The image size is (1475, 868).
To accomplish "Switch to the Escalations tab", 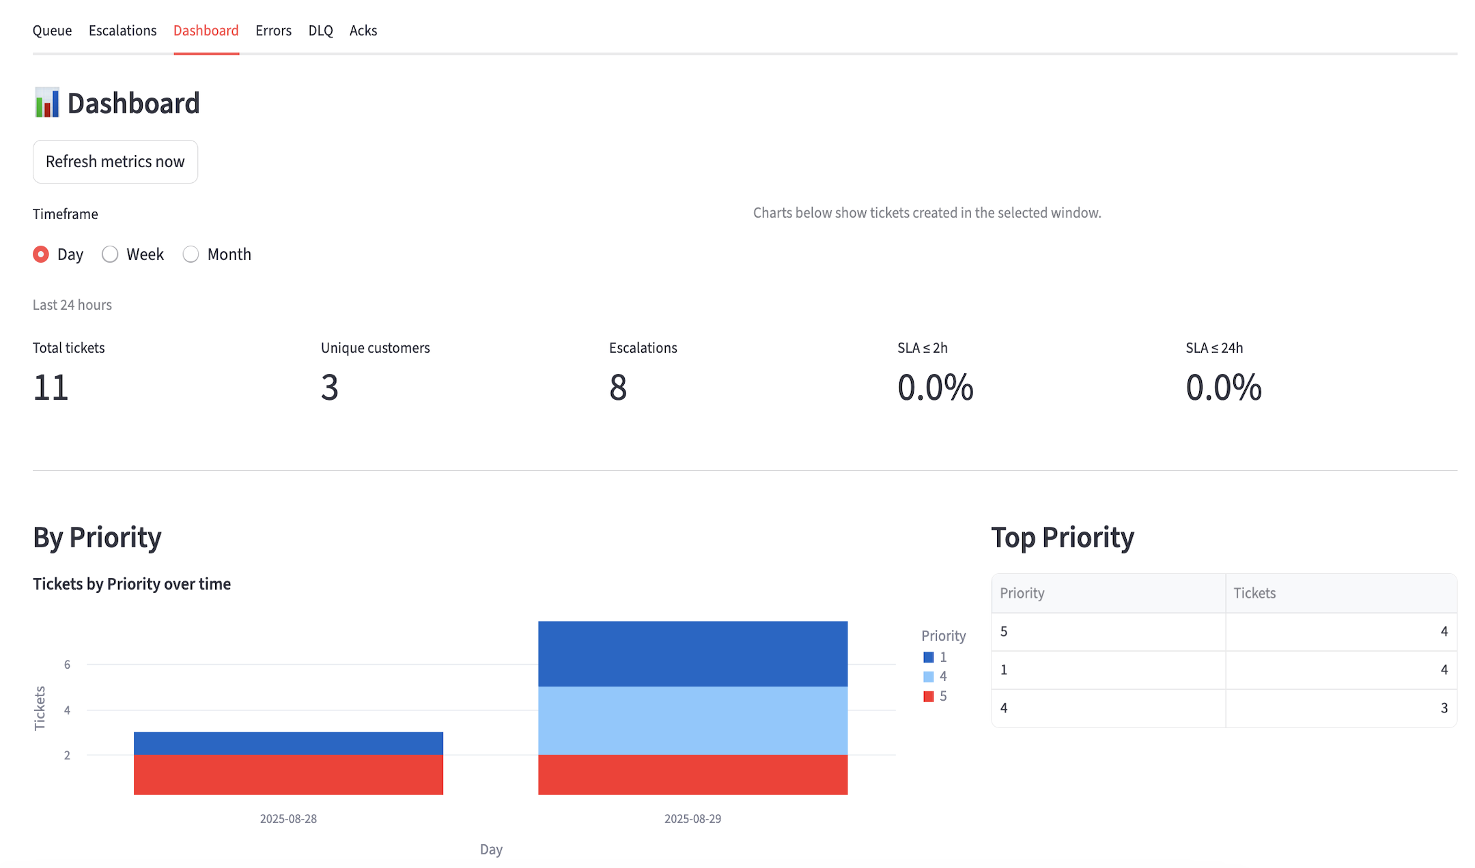I will 122,31.
